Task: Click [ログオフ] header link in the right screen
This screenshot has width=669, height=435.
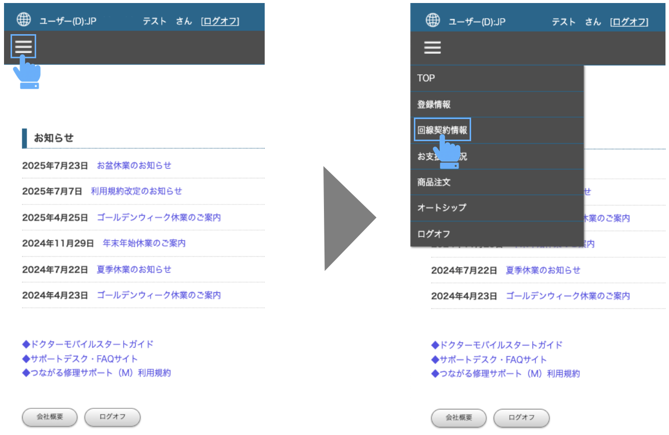Action: click(629, 22)
